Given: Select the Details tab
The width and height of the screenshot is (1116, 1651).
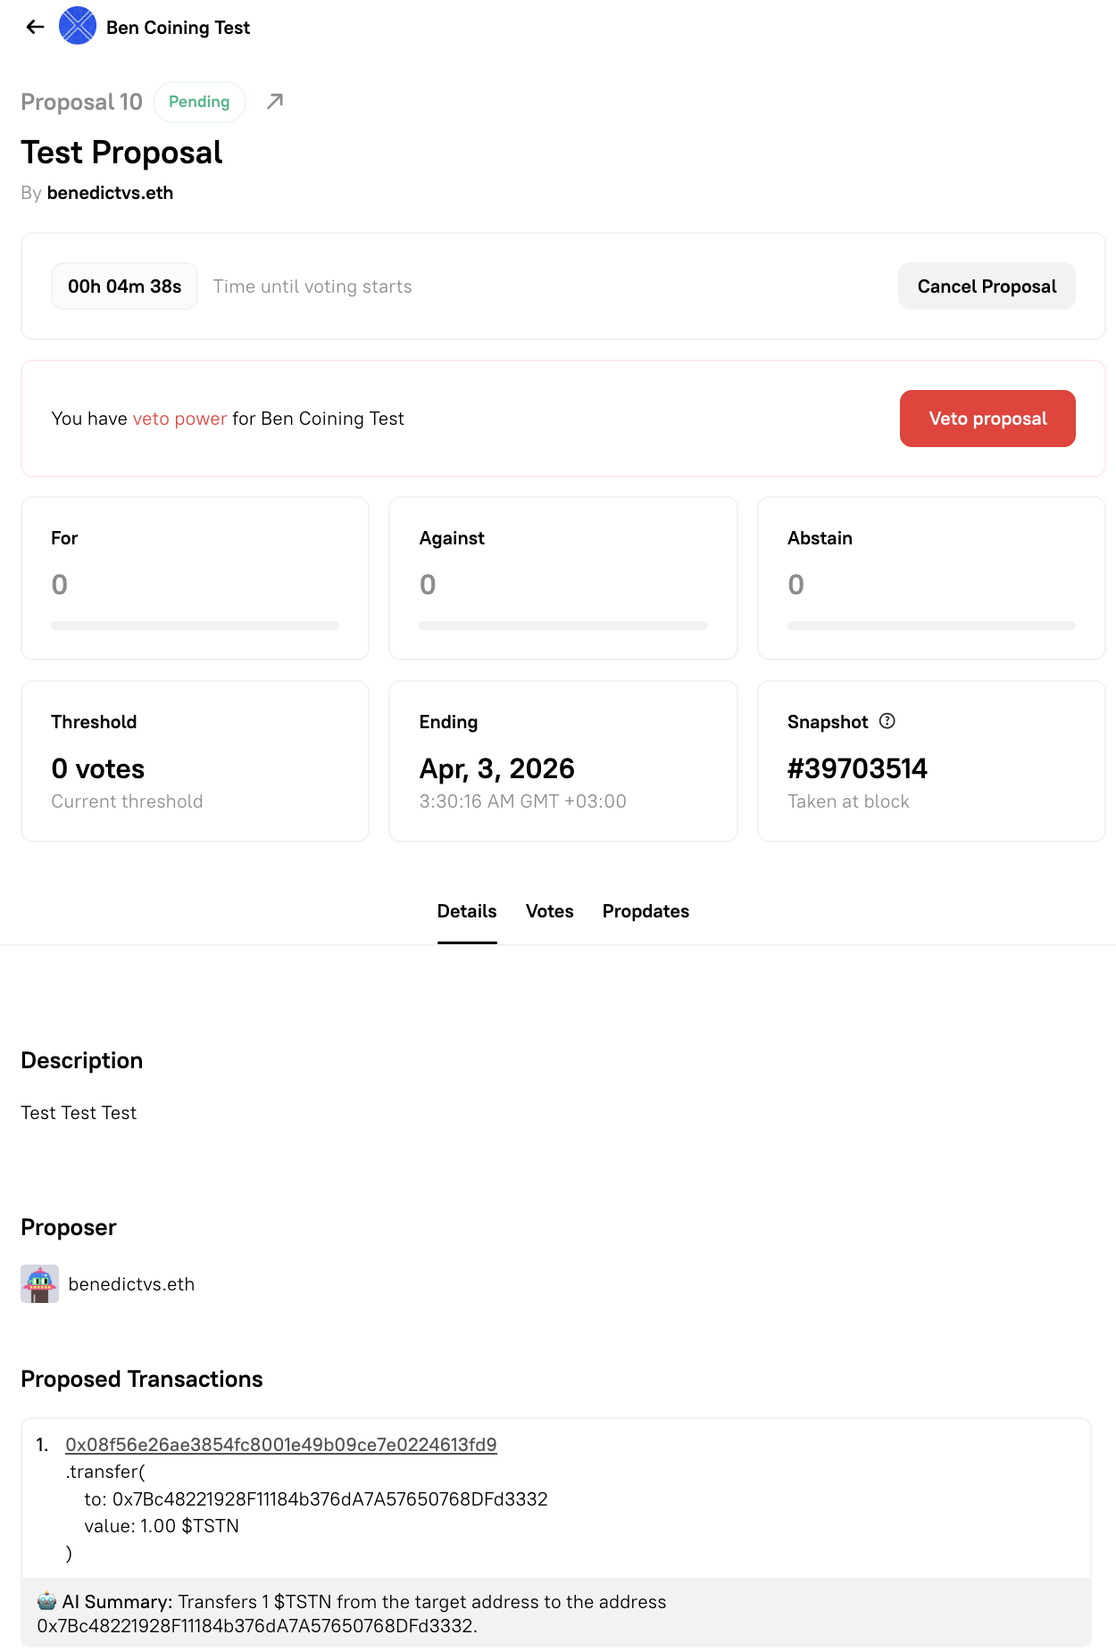Looking at the screenshot, I should (x=467, y=911).
